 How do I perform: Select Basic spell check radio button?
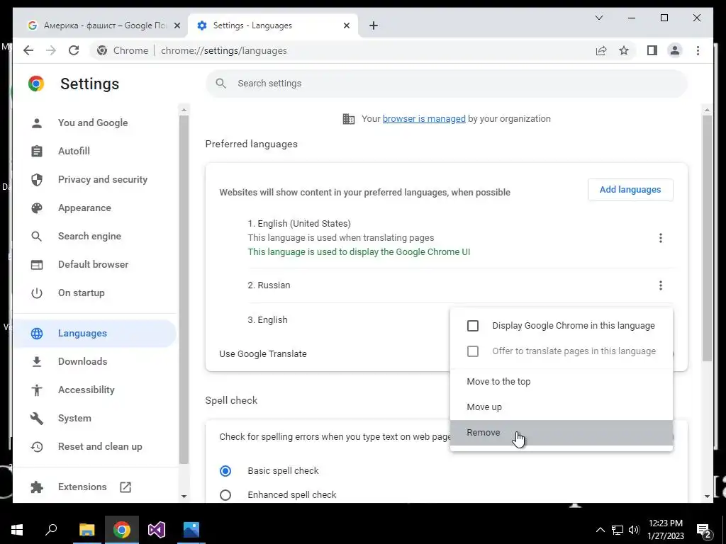tap(225, 471)
